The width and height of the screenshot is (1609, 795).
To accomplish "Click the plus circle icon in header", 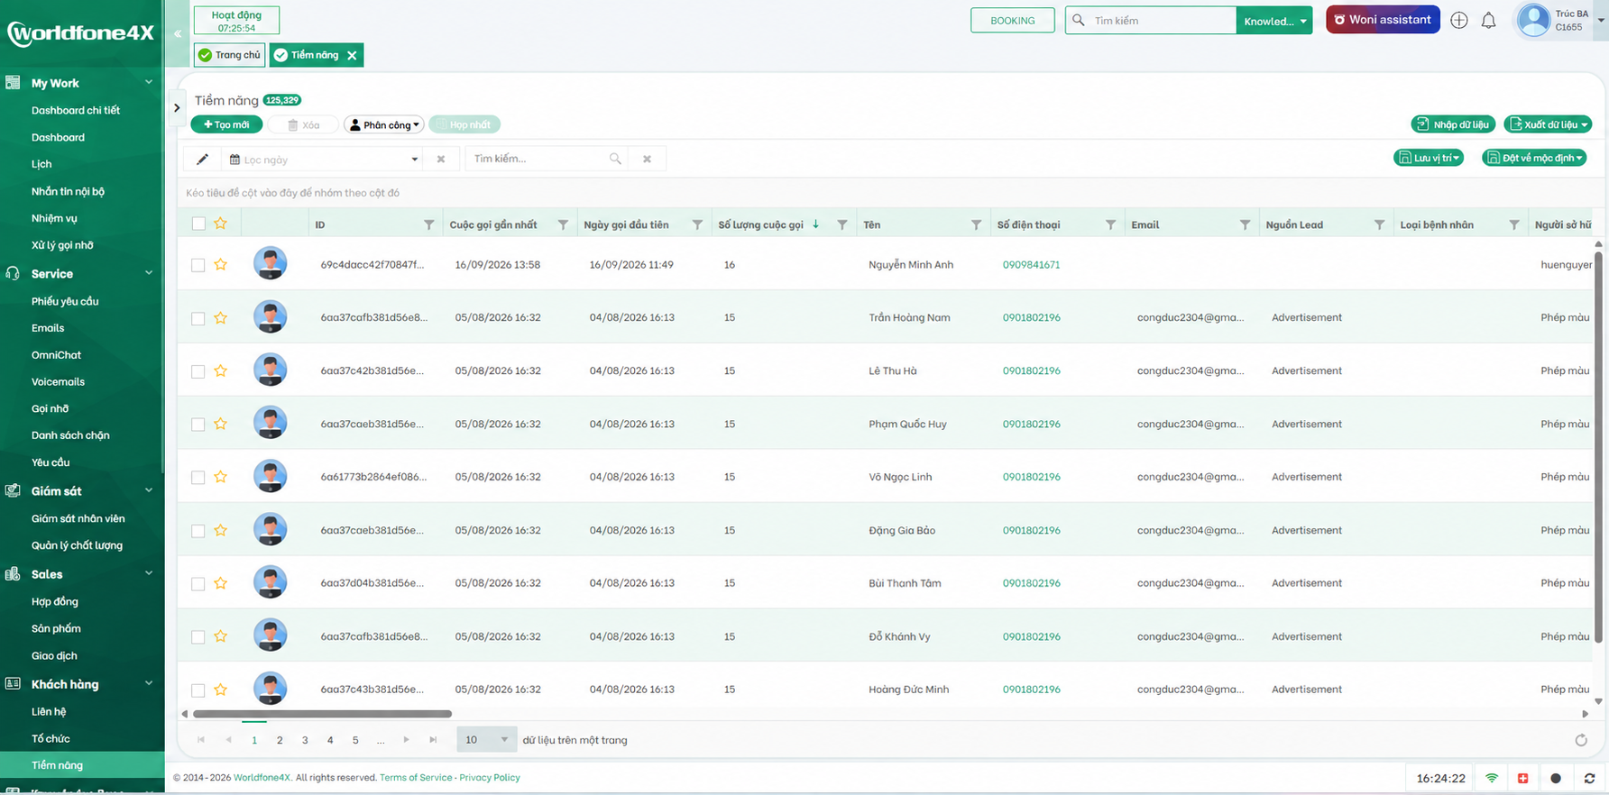I will [1459, 21].
